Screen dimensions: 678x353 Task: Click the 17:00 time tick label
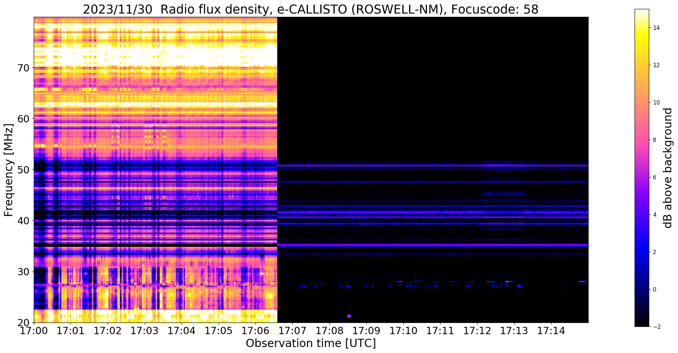(34, 330)
